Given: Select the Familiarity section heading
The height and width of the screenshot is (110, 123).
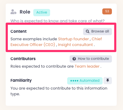Looking at the screenshot, I should [x=21, y=81].
